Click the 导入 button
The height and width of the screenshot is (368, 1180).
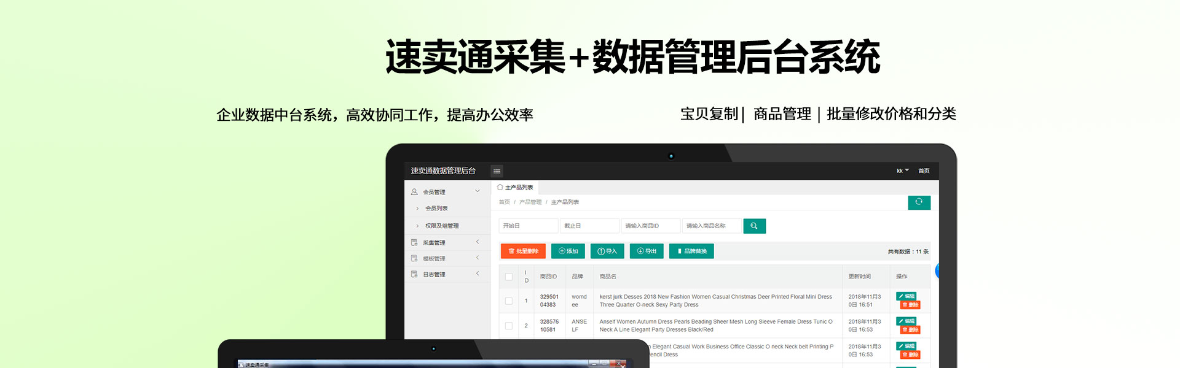click(607, 251)
